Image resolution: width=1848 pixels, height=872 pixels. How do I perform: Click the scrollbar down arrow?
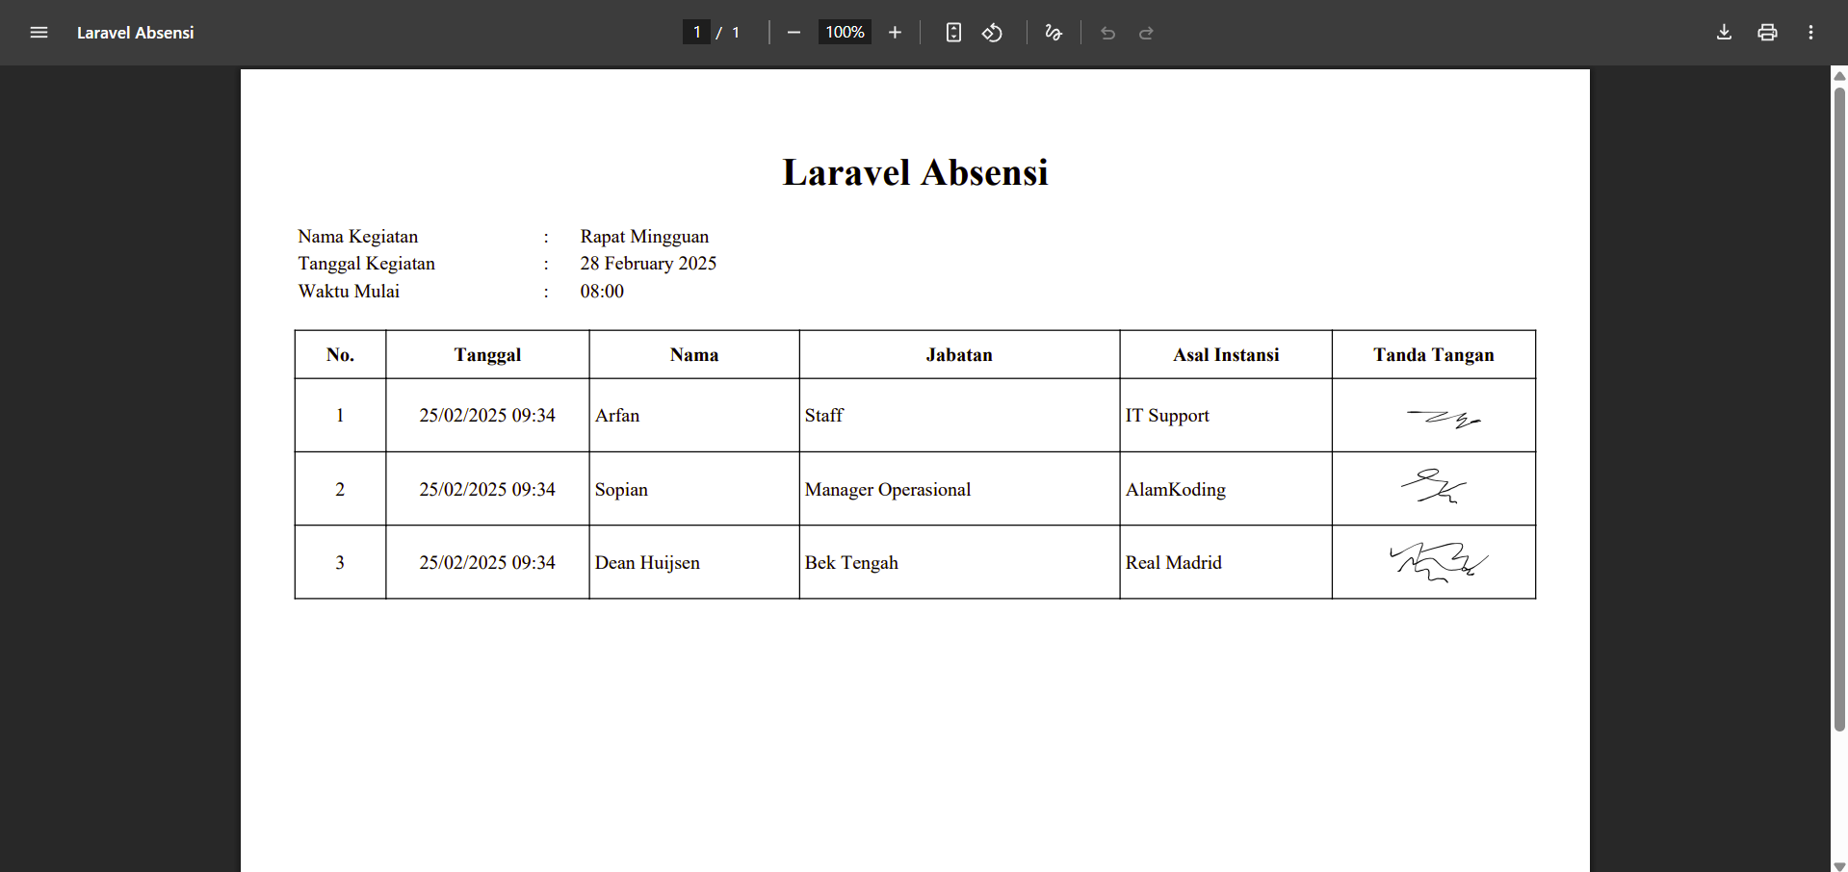pos(1839,866)
